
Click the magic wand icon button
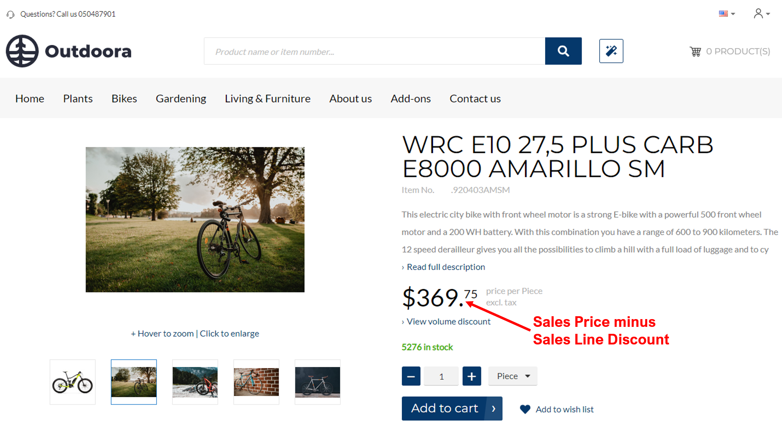click(611, 51)
